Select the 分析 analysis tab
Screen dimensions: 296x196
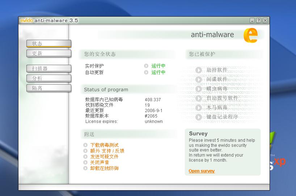click(x=49, y=78)
